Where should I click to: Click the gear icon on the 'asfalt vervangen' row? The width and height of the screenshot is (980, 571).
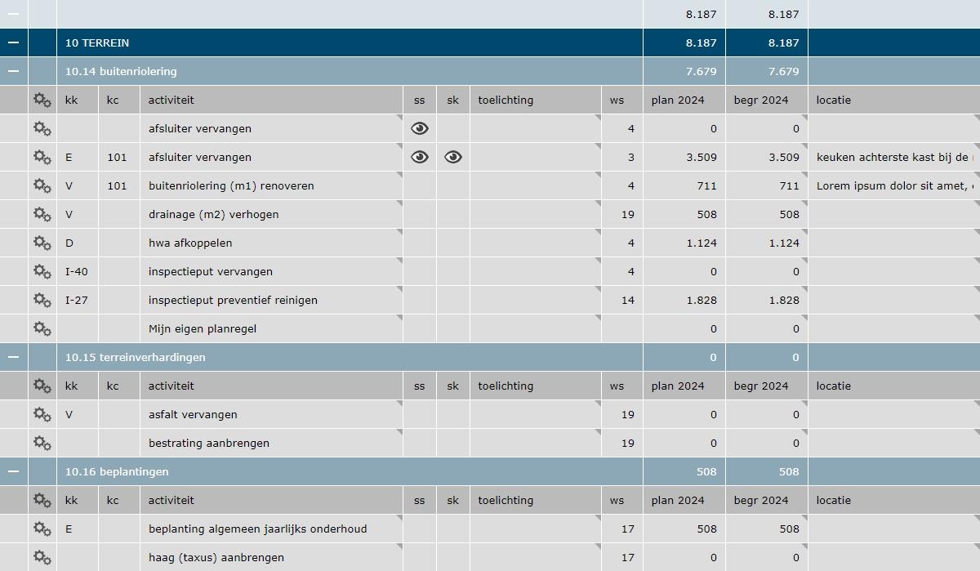[x=42, y=414]
